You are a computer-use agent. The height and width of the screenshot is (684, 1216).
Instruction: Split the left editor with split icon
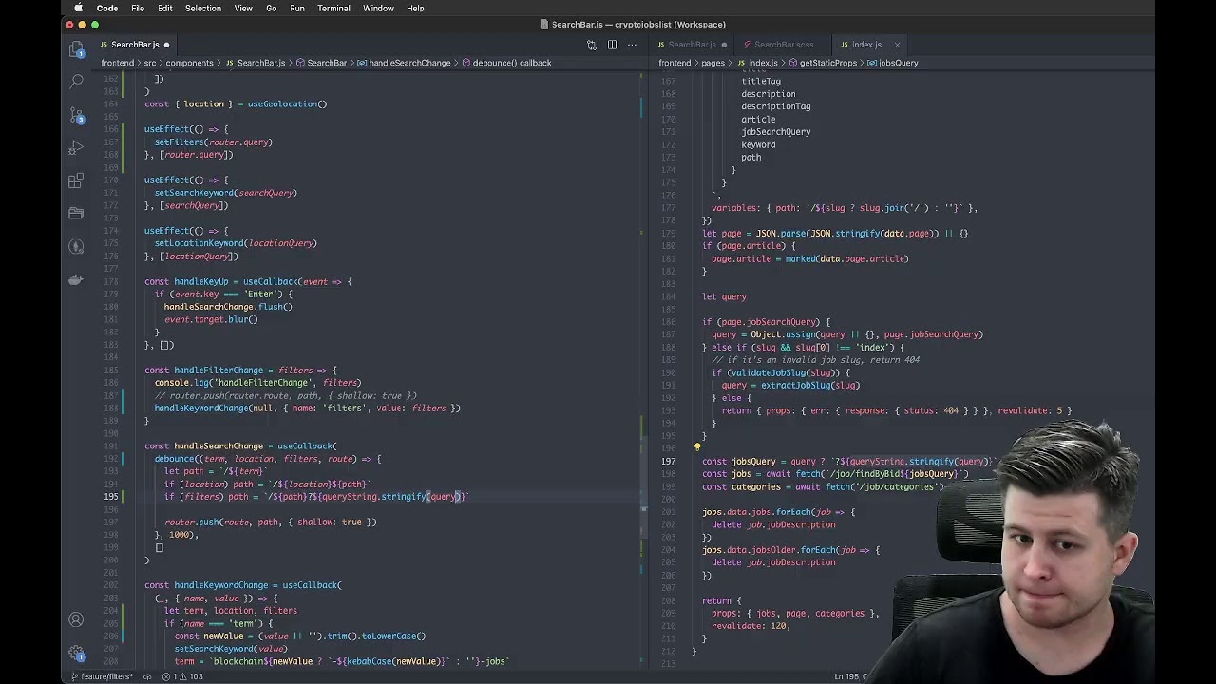(612, 45)
